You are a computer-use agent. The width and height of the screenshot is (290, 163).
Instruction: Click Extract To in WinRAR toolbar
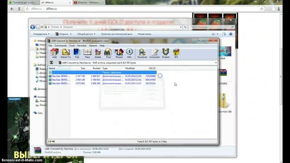[66, 53]
